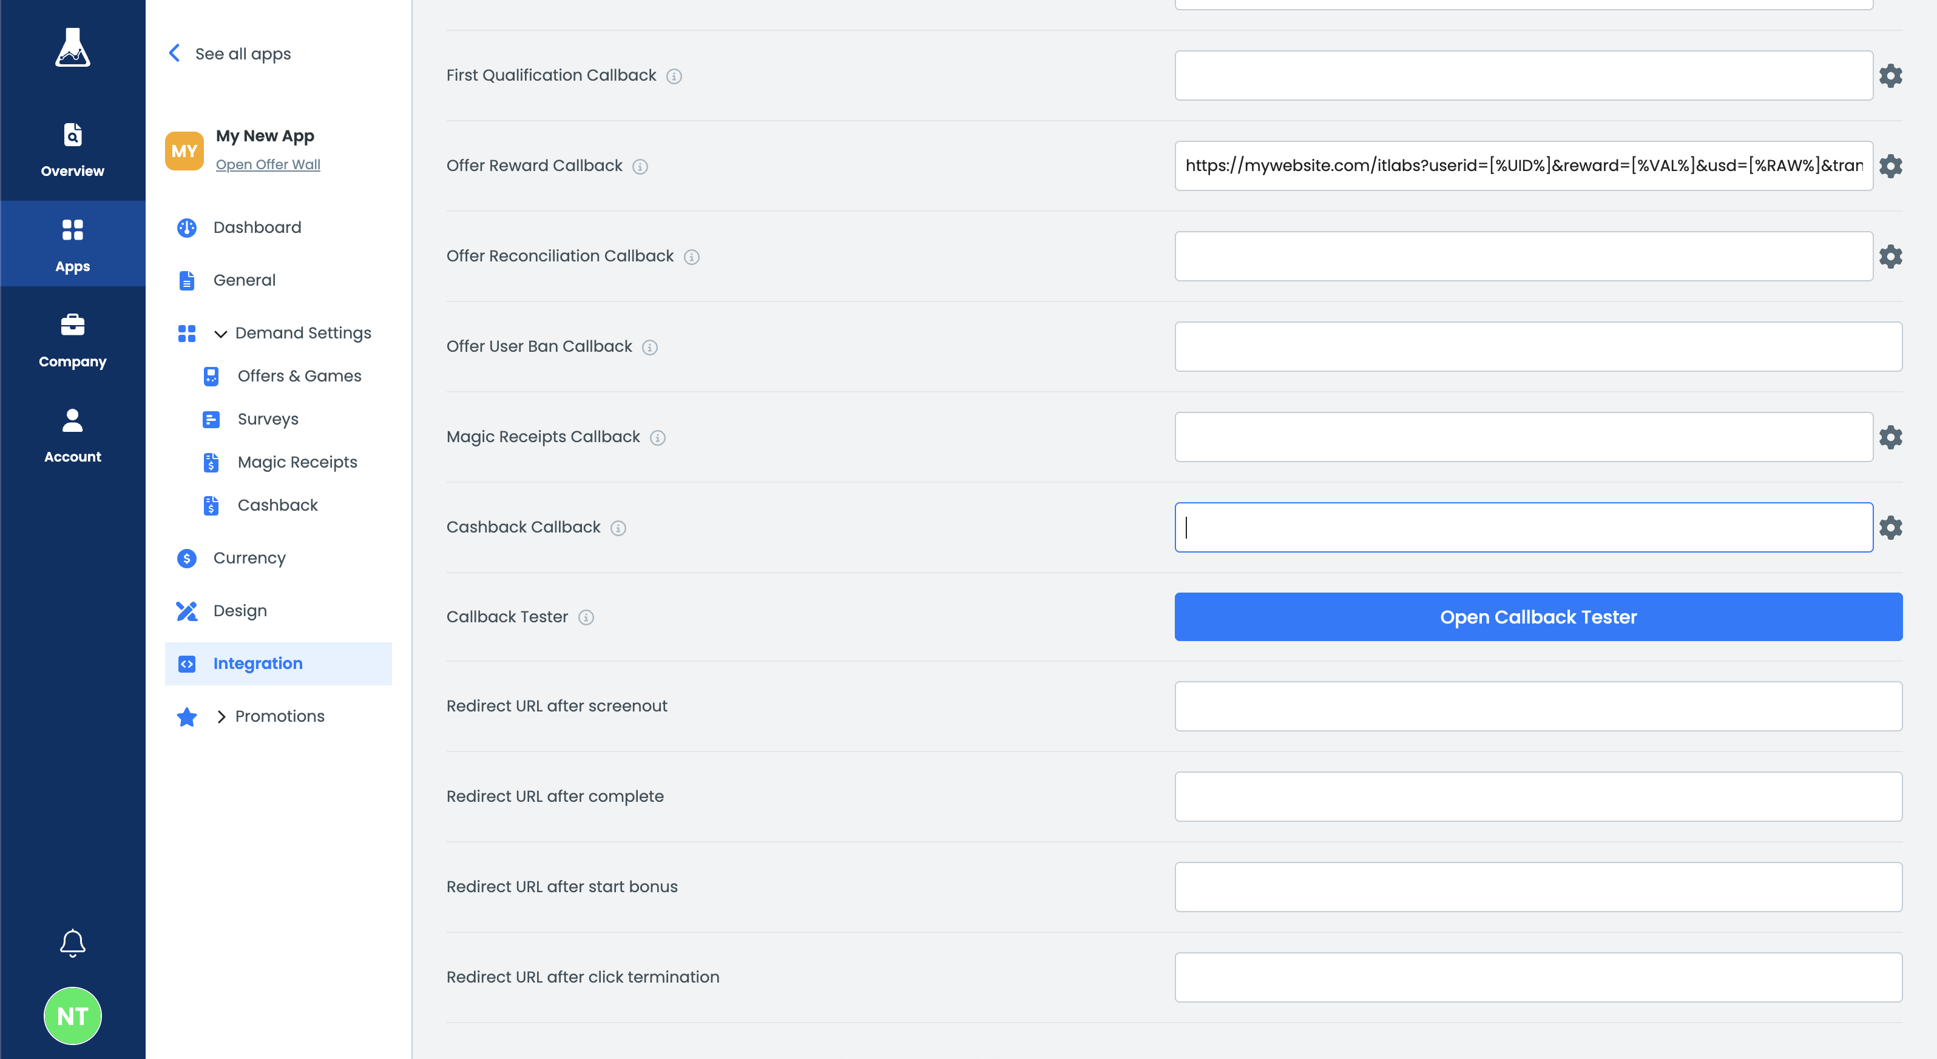This screenshot has height=1059, width=1937.
Task: Focus Offer Reconciliation Callback field
Action: pos(1523,257)
